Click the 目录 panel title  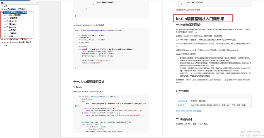3,3
